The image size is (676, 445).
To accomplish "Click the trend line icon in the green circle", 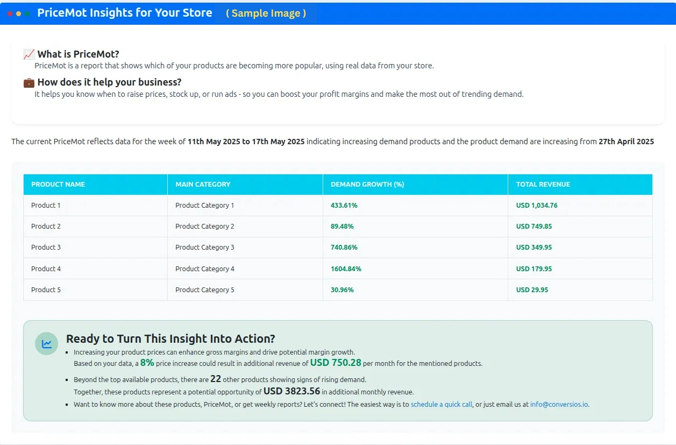I will tap(47, 344).
